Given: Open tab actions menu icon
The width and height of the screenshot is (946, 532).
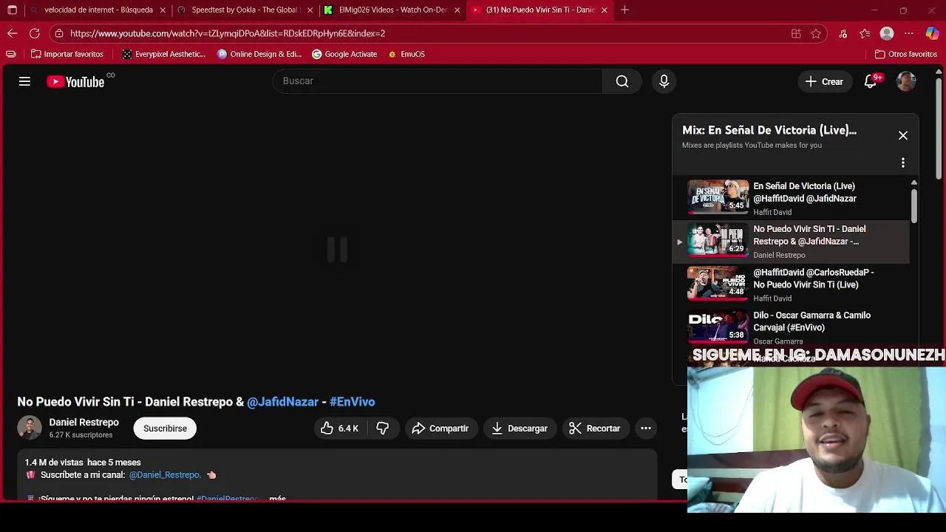Looking at the screenshot, I should [x=12, y=10].
